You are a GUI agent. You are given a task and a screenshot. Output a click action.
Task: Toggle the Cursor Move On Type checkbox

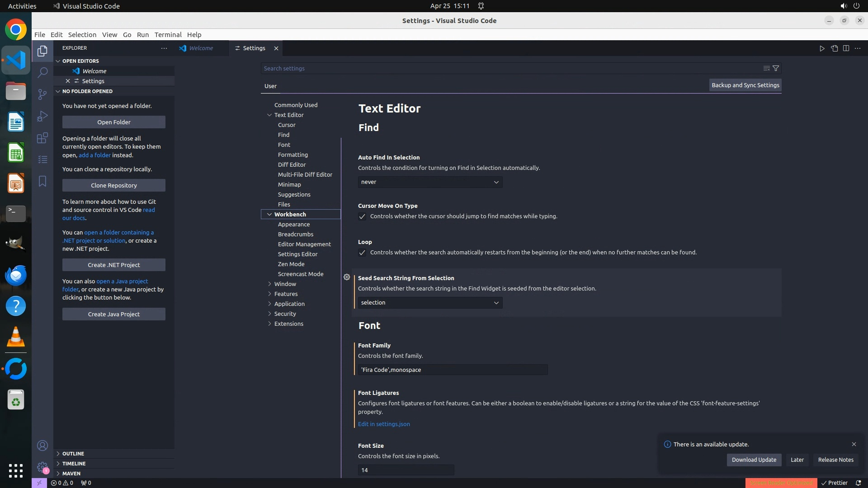tap(362, 216)
